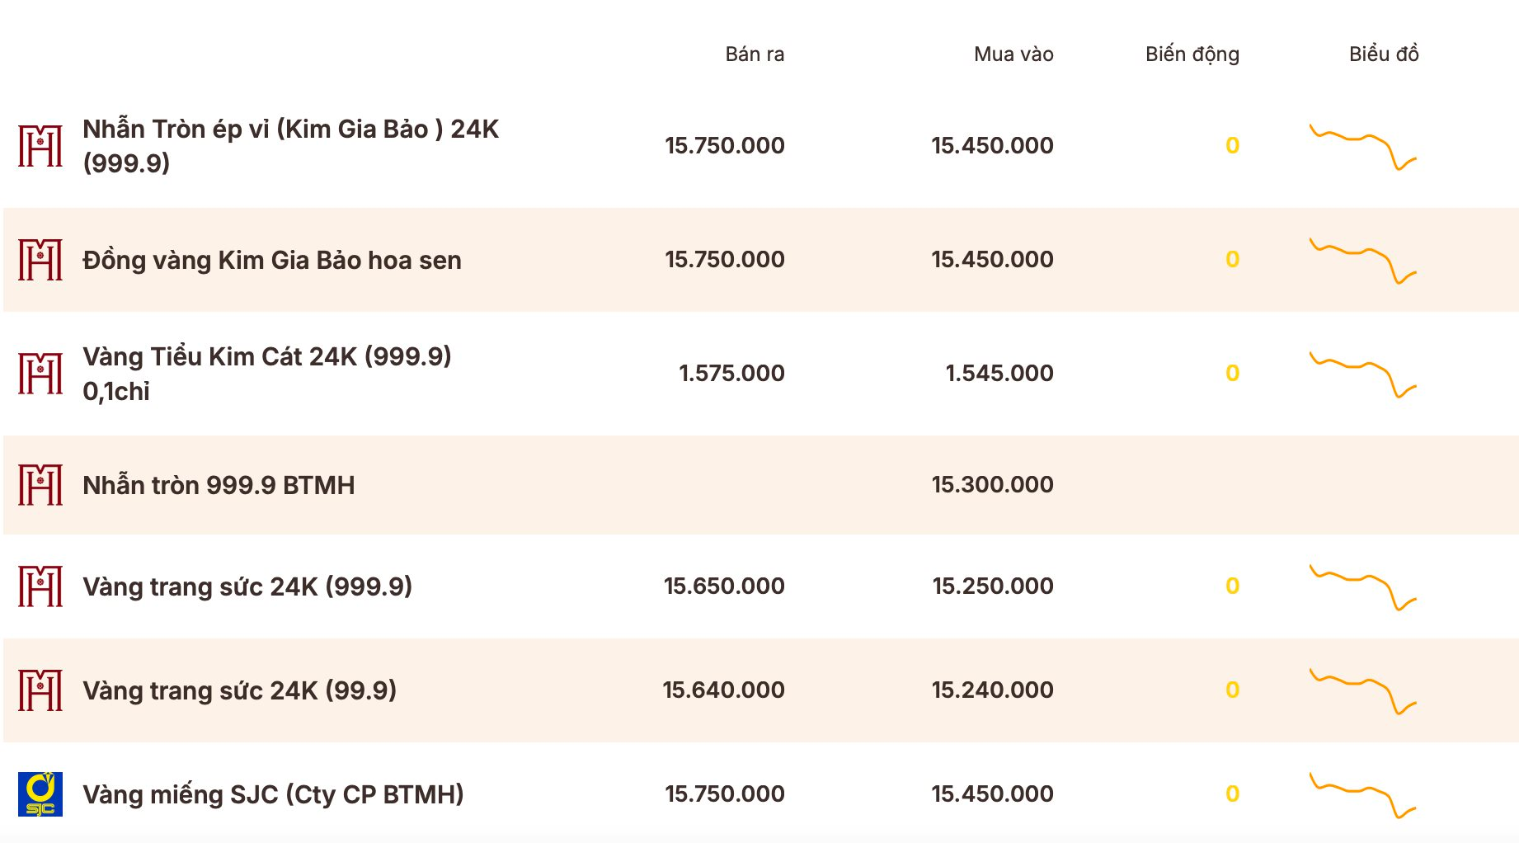Select the Biến động column header
This screenshot has height=843, width=1519.
(x=1192, y=54)
